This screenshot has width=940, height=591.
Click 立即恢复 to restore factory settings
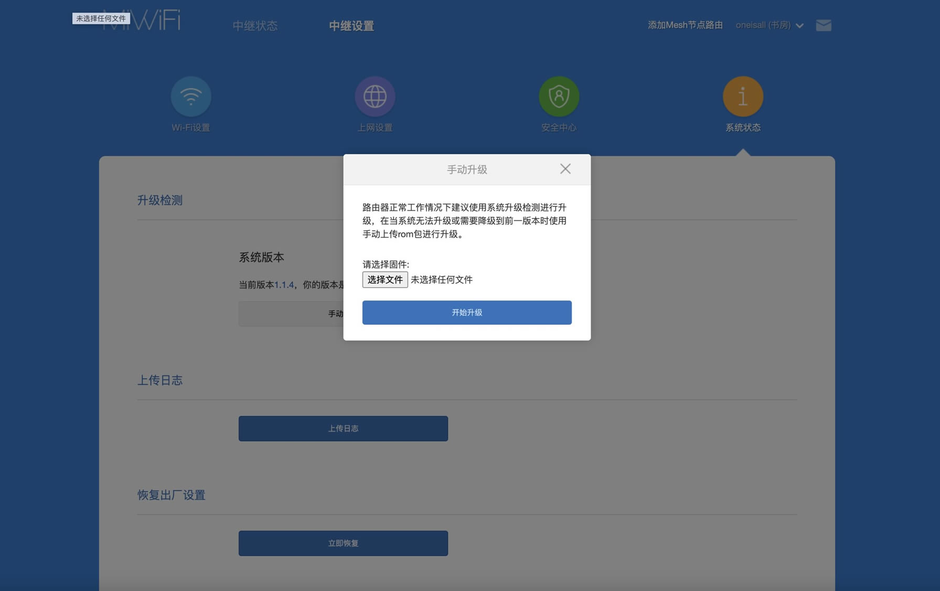pyautogui.click(x=343, y=543)
